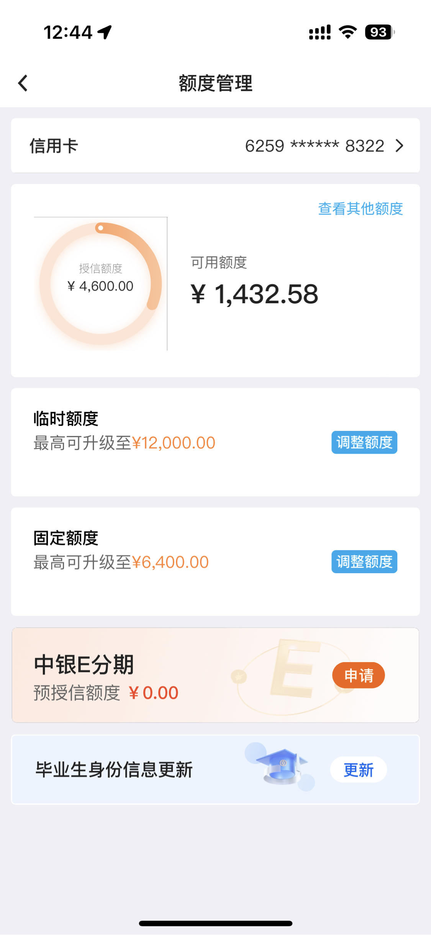Viewport: 431px width, 935px height.
Task: Open 查看其他额度 link
Action: point(361,209)
